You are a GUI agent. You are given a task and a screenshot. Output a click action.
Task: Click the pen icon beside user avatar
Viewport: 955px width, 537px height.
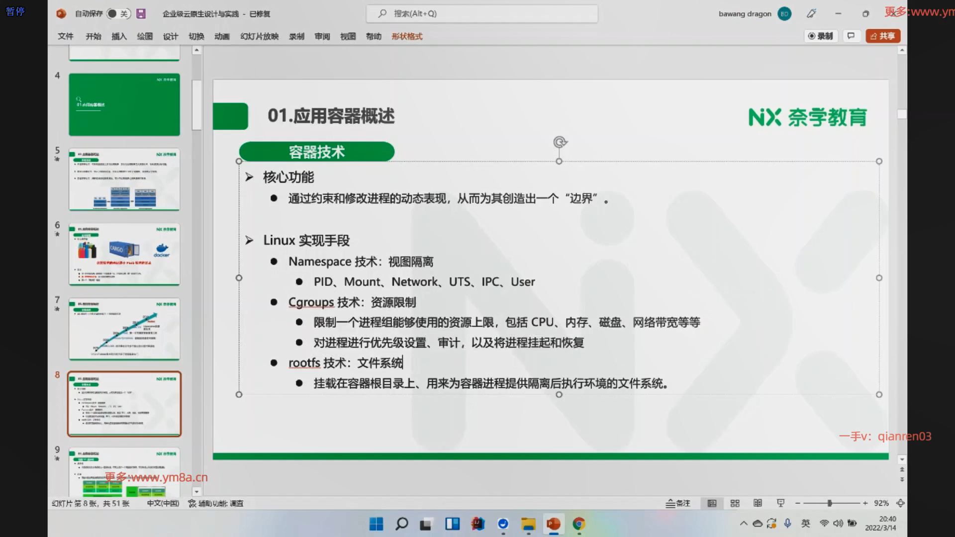(x=811, y=14)
